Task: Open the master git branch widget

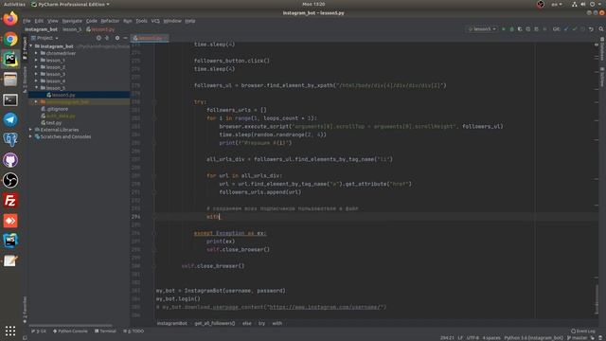Action: click(577, 338)
